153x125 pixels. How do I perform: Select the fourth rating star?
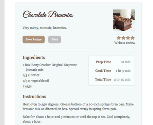(133, 38)
